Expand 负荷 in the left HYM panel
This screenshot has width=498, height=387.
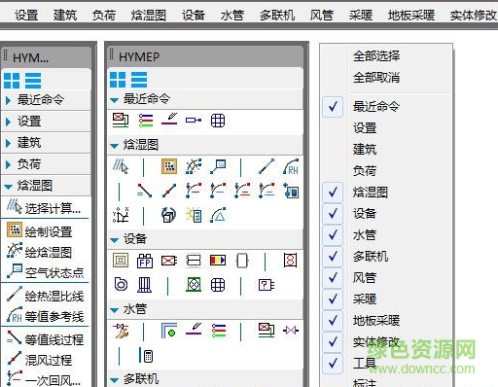8,164
